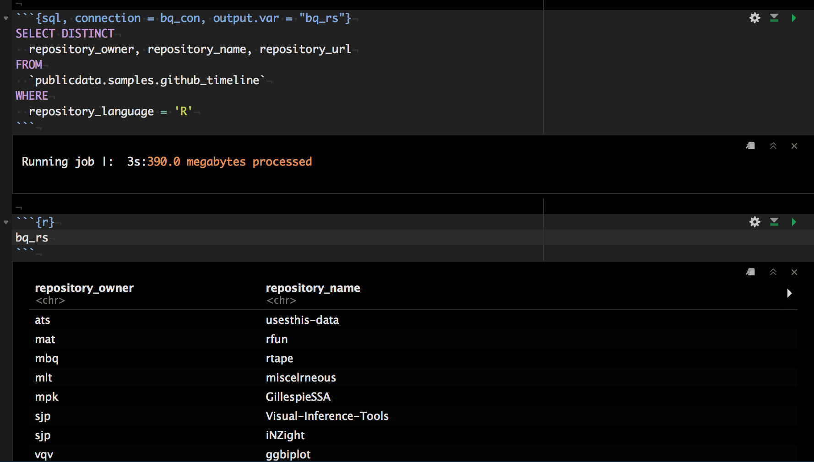Click 'repository_url' in the select list

tap(305, 49)
